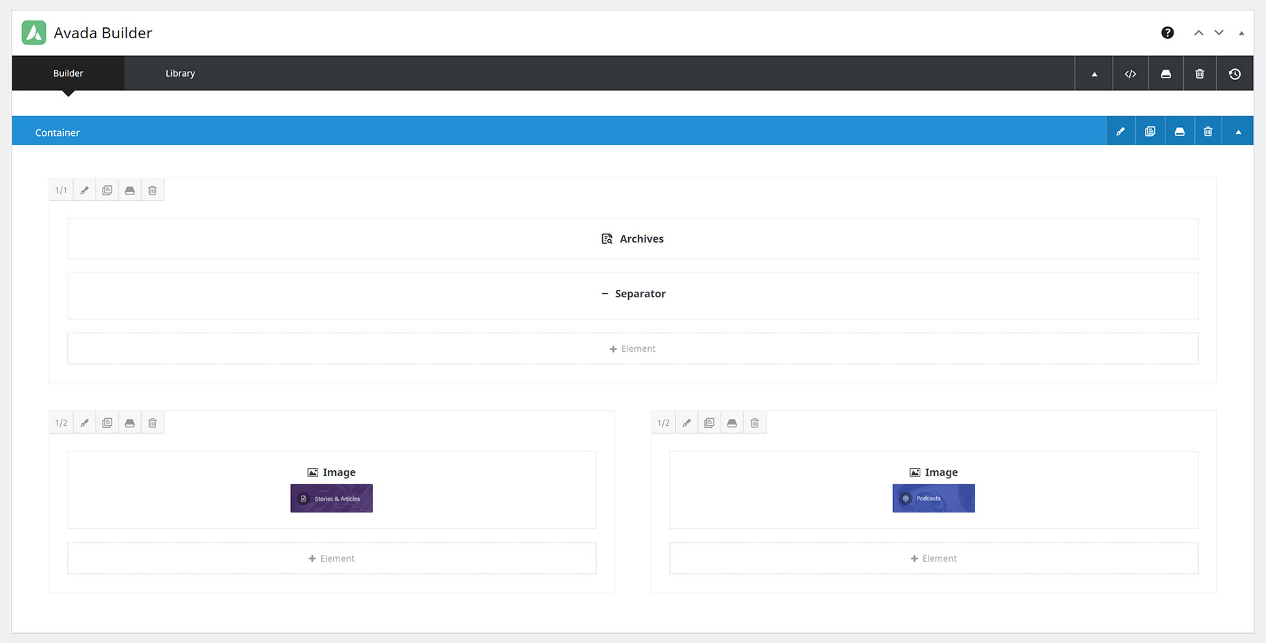Open the Stories & Articles image thumbnail

point(331,498)
